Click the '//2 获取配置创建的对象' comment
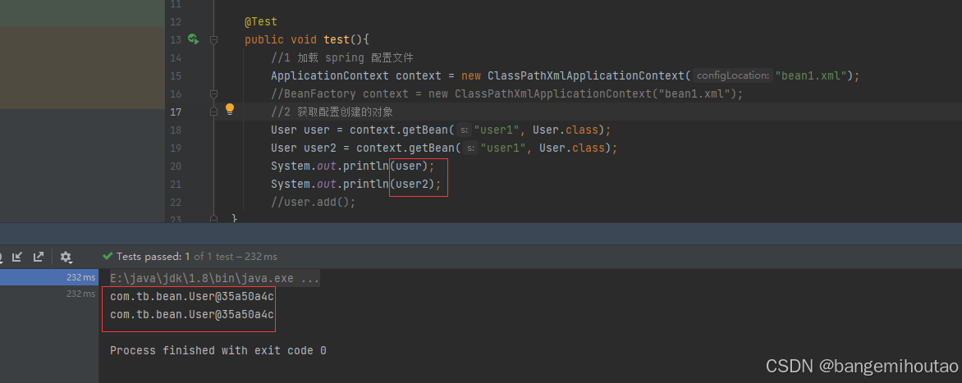The height and width of the screenshot is (383, 962). (332, 112)
